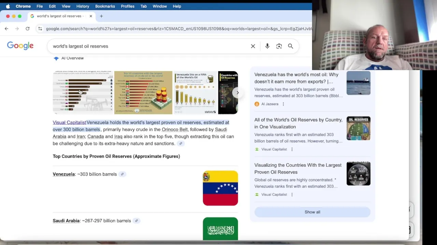View site information icon in address bar

tap(40, 29)
